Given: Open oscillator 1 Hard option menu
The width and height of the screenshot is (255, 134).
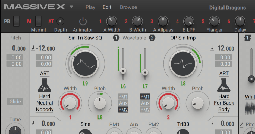Looking at the screenshot, I should click(45, 96).
